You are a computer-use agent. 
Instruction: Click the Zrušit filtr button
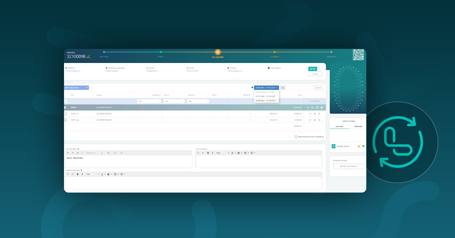(314, 101)
